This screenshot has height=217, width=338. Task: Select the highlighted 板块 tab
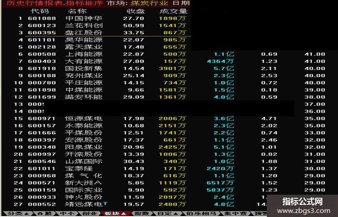coord(115,213)
